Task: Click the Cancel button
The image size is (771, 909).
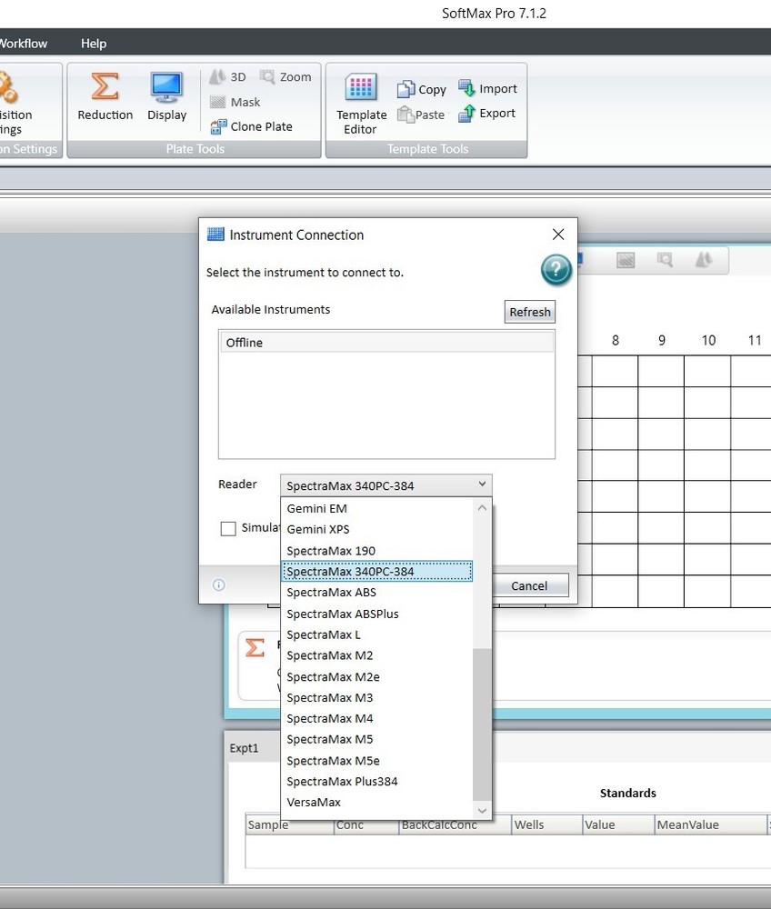Action: [x=529, y=586]
